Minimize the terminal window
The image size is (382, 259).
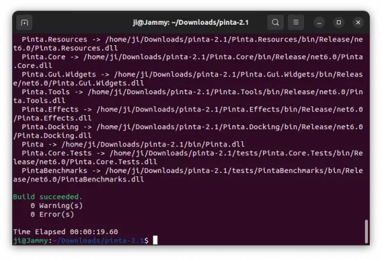[319, 23]
